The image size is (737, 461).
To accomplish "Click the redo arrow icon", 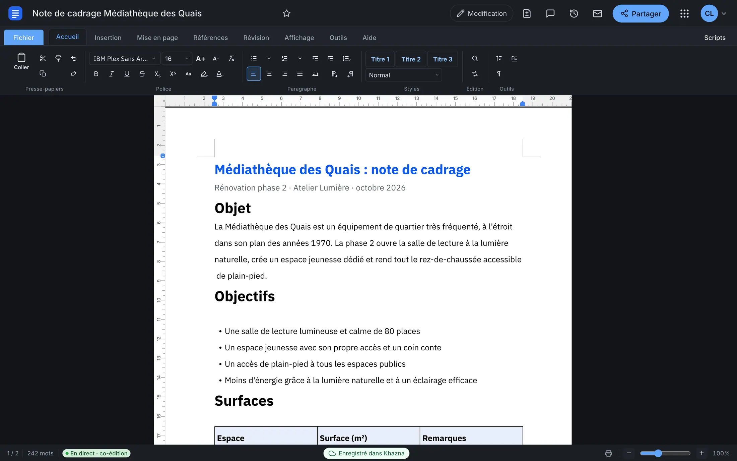I will [x=74, y=74].
